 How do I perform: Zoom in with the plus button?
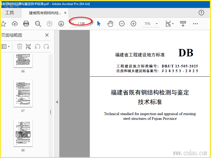point(133,24)
